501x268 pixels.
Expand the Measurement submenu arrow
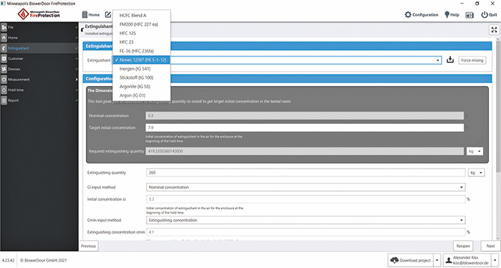[x=77, y=80]
